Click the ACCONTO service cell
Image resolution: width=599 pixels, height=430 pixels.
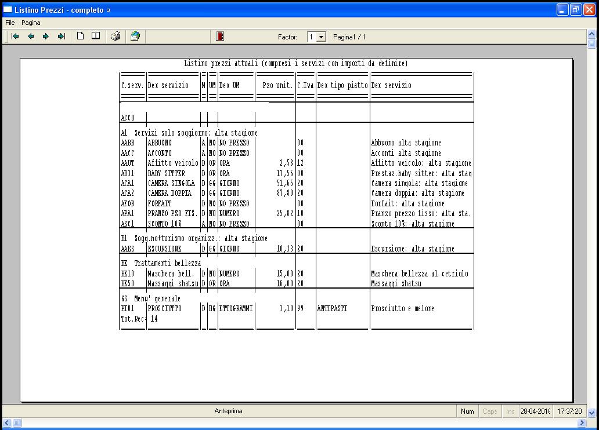coord(160,154)
